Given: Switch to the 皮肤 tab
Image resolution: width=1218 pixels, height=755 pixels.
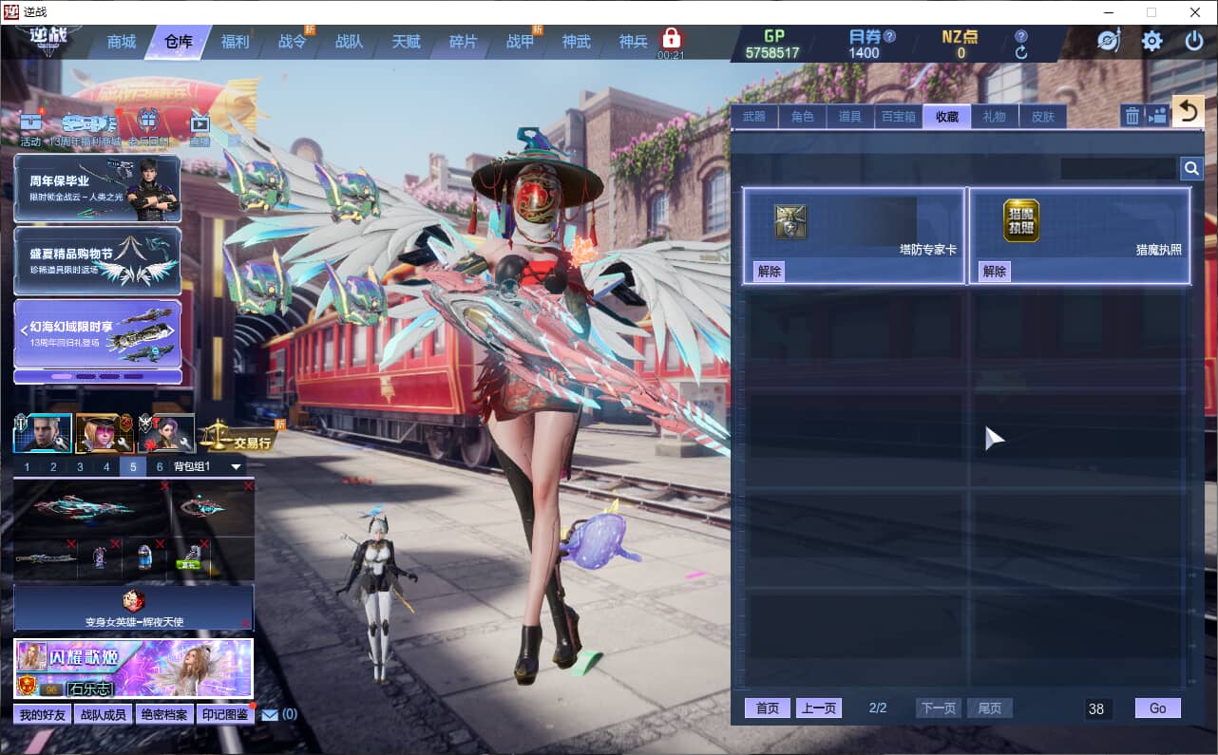Looking at the screenshot, I should tap(1043, 116).
